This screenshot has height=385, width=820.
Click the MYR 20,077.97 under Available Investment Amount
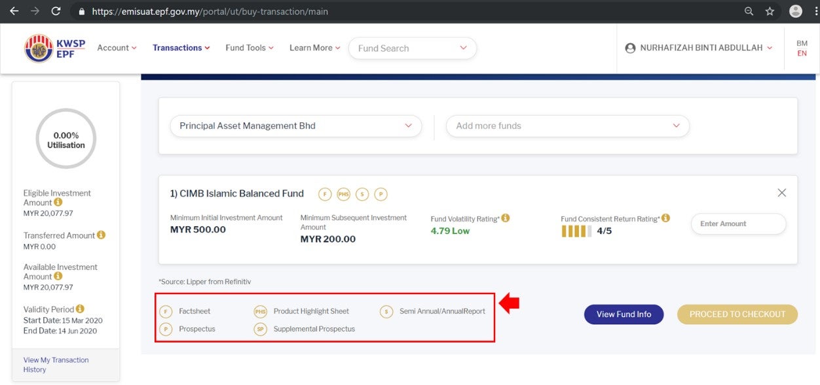point(48,288)
